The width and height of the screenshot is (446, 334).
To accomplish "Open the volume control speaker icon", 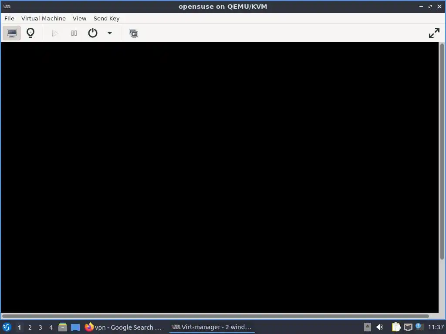I will pos(380,327).
